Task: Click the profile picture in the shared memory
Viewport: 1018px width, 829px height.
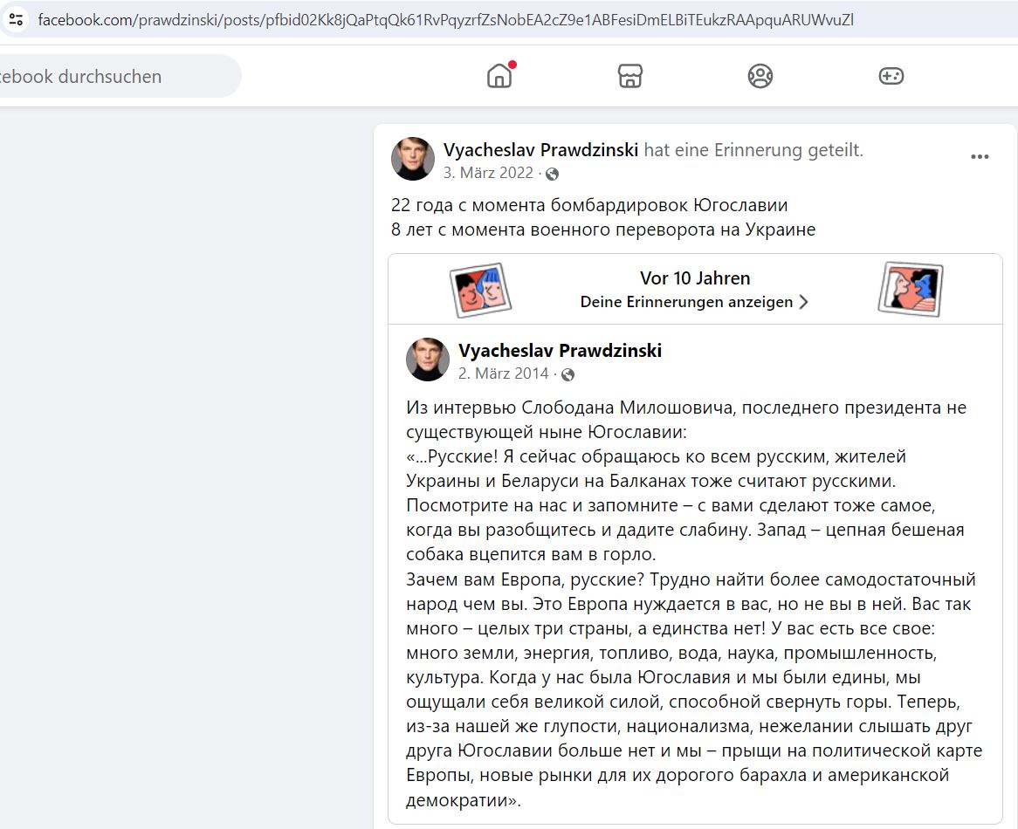Action: click(x=428, y=360)
